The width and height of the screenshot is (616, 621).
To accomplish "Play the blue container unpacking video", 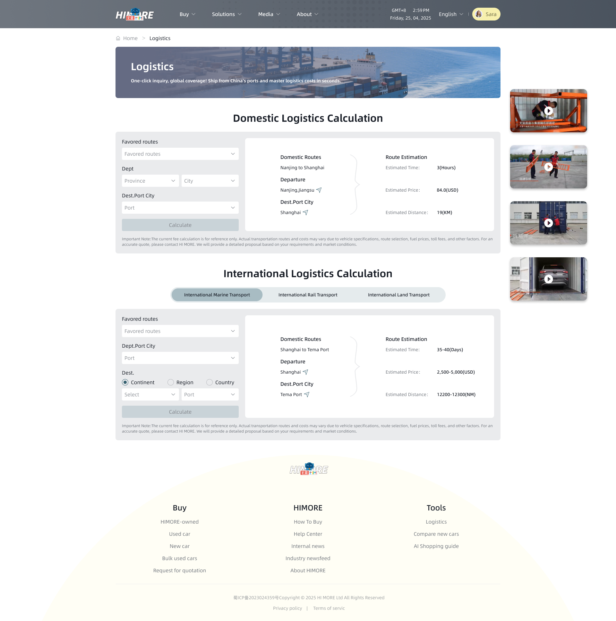I will (548, 223).
